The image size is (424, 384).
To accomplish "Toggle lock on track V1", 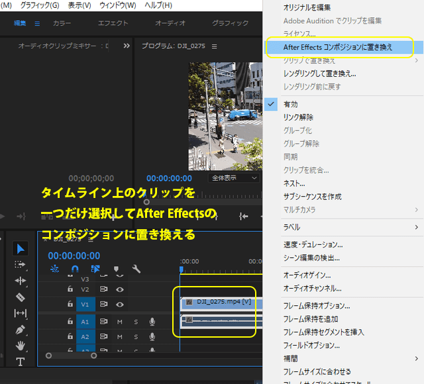I will pyautogui.click(x=70, y=304).
